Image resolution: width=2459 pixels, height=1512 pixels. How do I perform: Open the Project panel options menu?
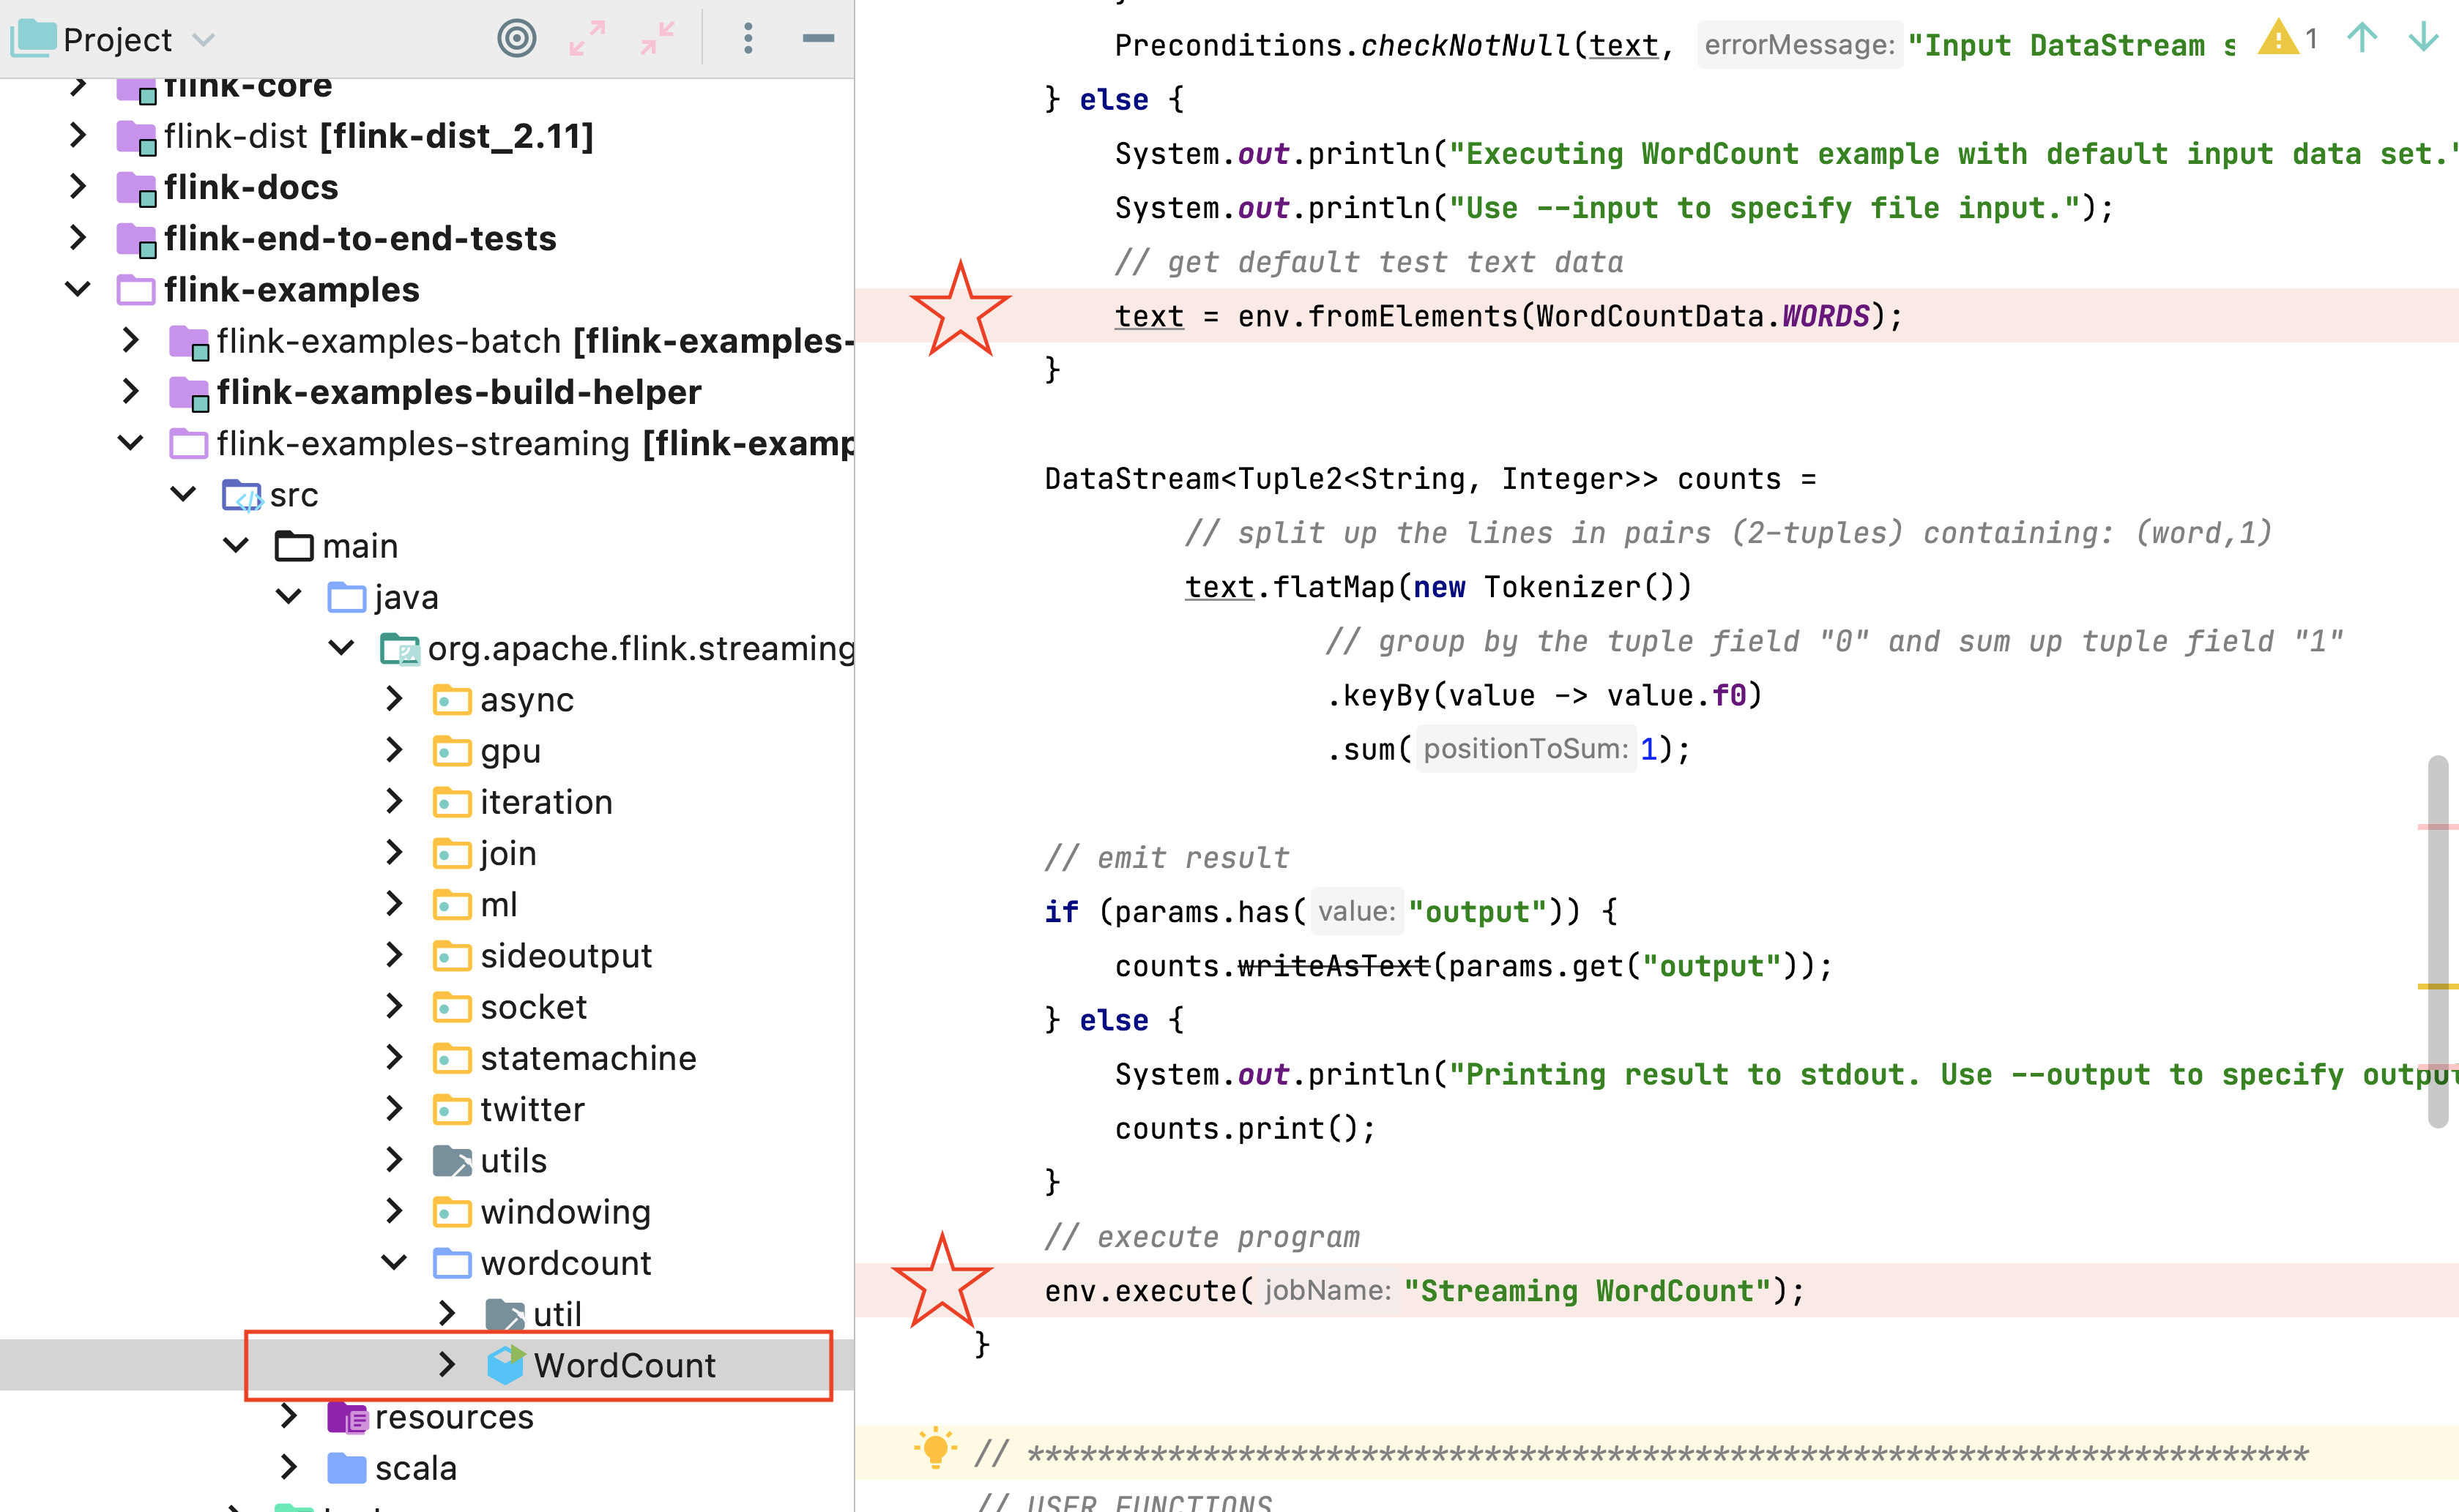coord(748,39)
